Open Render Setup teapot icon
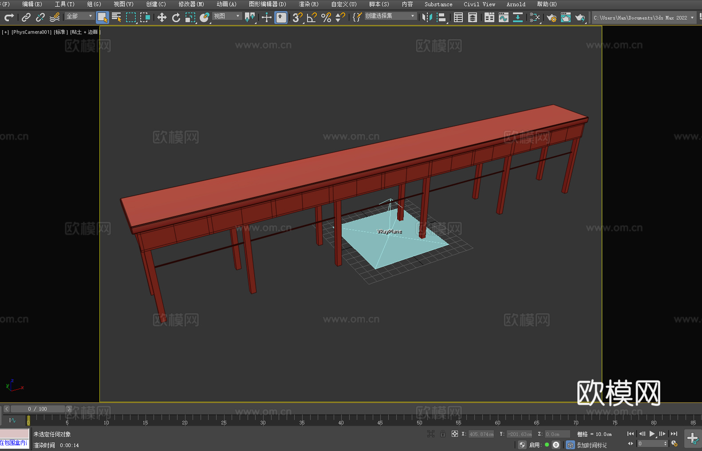702x451 pixels. (x=552, y=17)
